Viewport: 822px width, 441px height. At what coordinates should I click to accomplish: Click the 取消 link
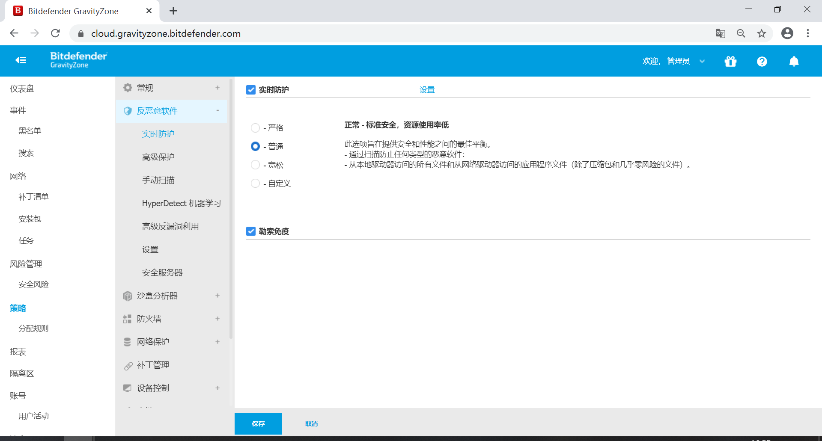pyautogui.click(x=311, y=423)
